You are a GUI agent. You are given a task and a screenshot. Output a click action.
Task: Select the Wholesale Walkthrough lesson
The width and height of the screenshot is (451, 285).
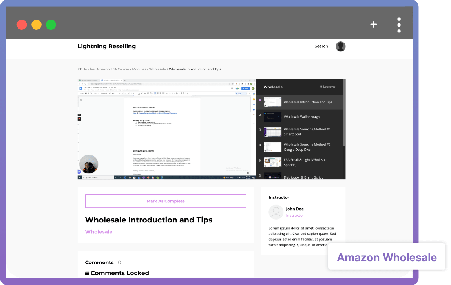point(301,117)
